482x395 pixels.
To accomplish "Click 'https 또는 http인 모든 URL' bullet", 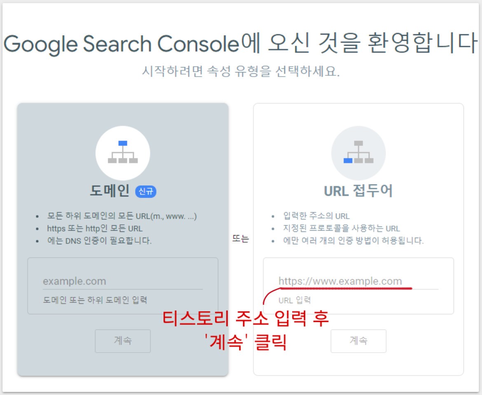I will point(95,229).
